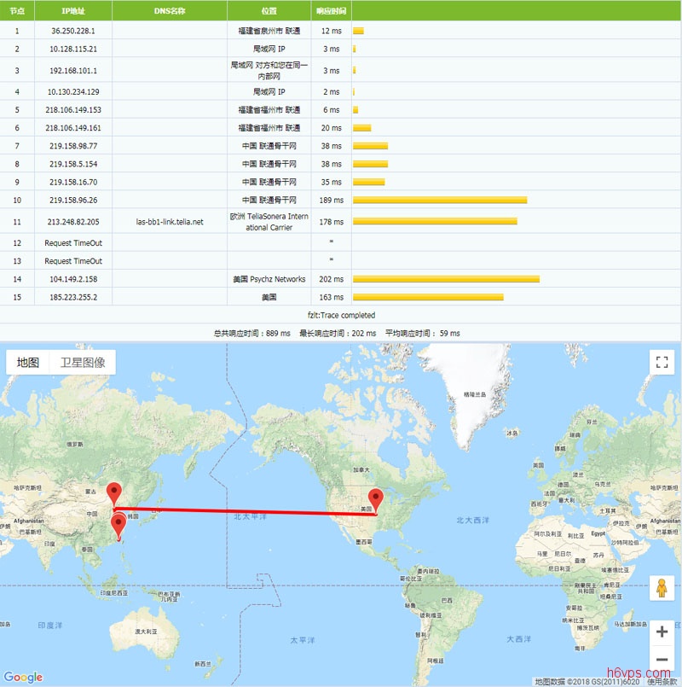Zoom in the map with plus button
Screen dimensions: 682x687
coord(662,632)
